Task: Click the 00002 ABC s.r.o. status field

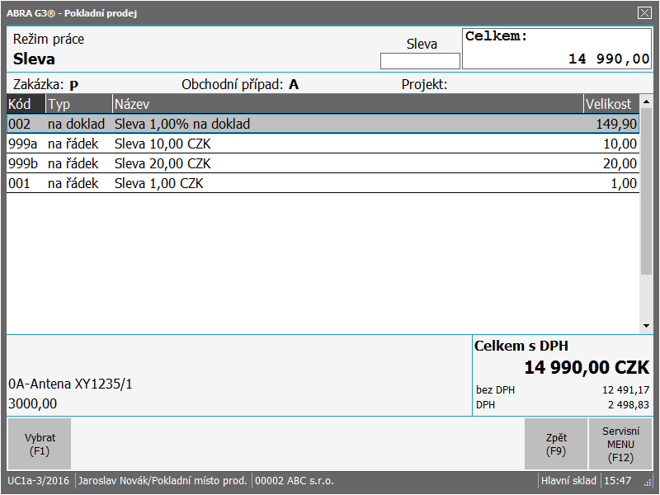Action: click(x=293, y=480)
